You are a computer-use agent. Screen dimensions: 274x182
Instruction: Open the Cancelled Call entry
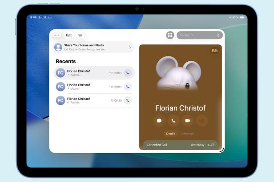point(180,145)
